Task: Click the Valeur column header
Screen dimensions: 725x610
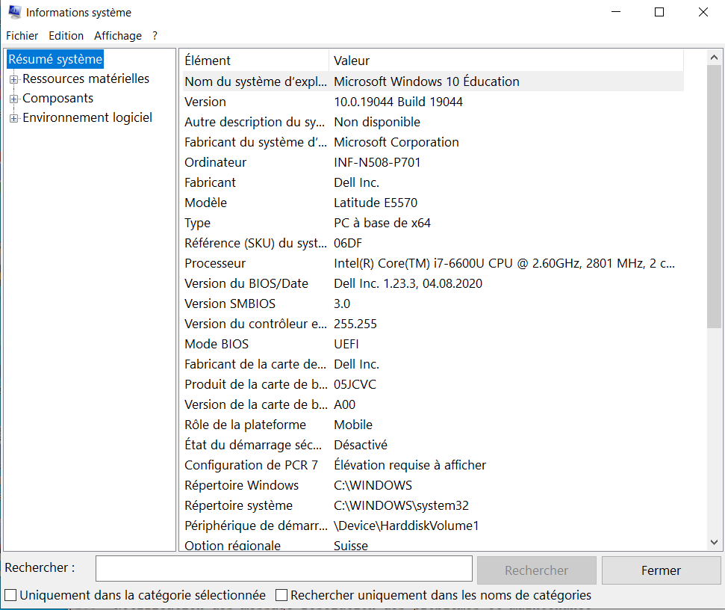Action: [x=506, y=60]
